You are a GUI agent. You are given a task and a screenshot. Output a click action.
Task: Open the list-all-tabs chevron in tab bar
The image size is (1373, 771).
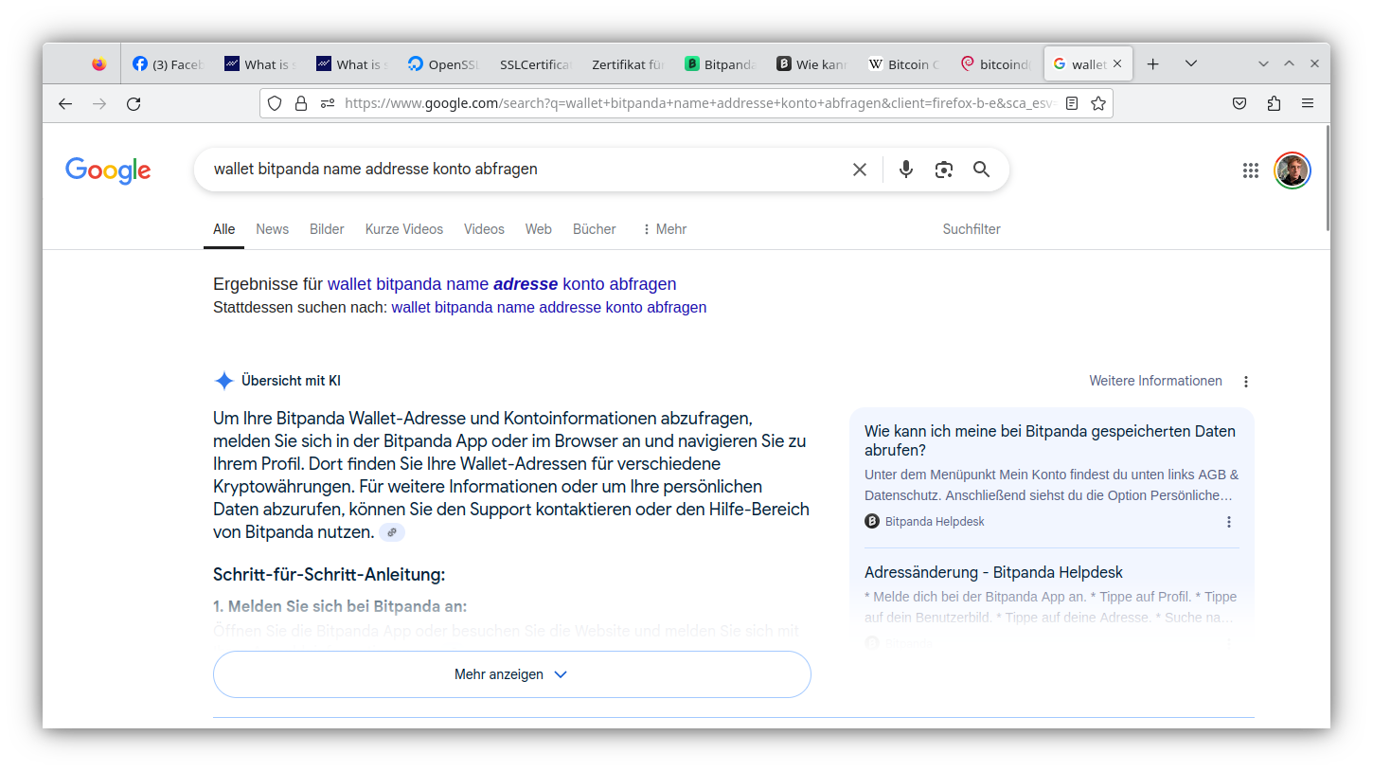click(x=1192, y=63)
